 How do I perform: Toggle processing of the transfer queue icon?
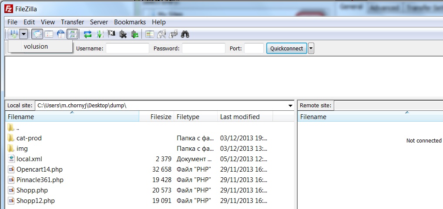coord(100,34)
